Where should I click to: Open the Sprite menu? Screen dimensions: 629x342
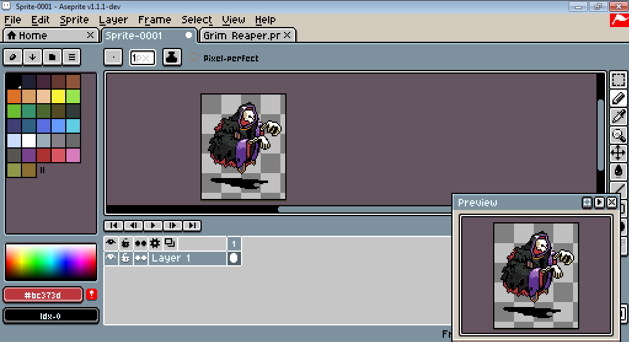click(x=74, y=20)
